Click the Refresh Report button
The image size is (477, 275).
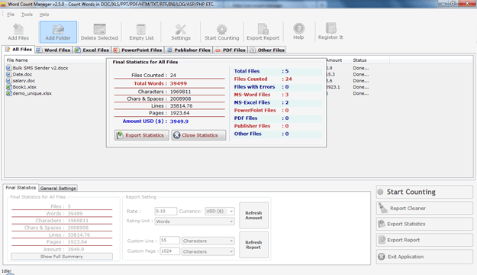click(253, 245)
